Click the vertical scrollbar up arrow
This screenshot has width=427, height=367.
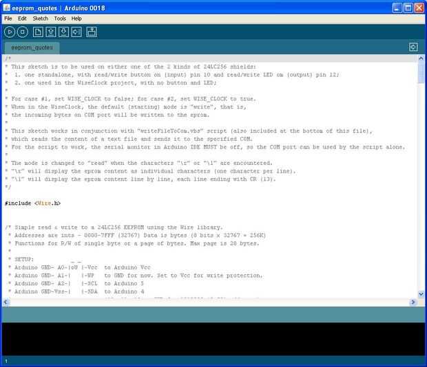421,58
